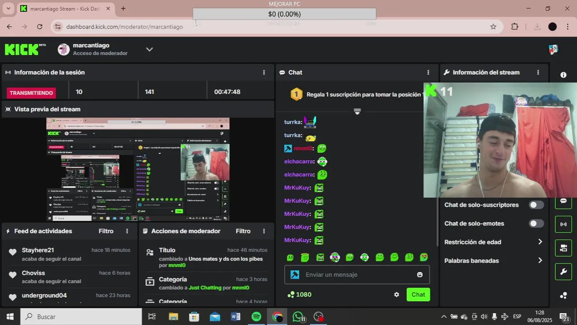Open the activity feed options menu

(x=127, y=231)
